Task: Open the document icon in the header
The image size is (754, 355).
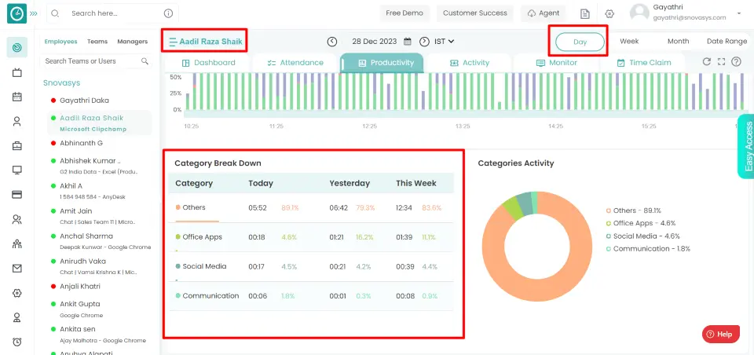Action: click(x=584, y=14)
